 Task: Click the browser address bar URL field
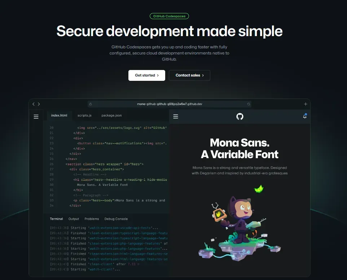[x=169, y=104]
